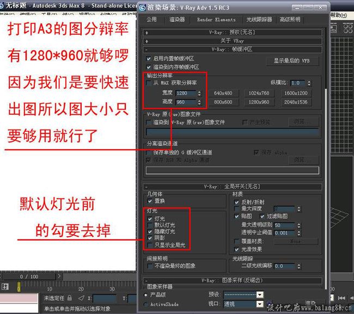This screenshot has height=314, width=354.
Task: Toggle 置换 geometry checkbox
Action: (150, 201)
